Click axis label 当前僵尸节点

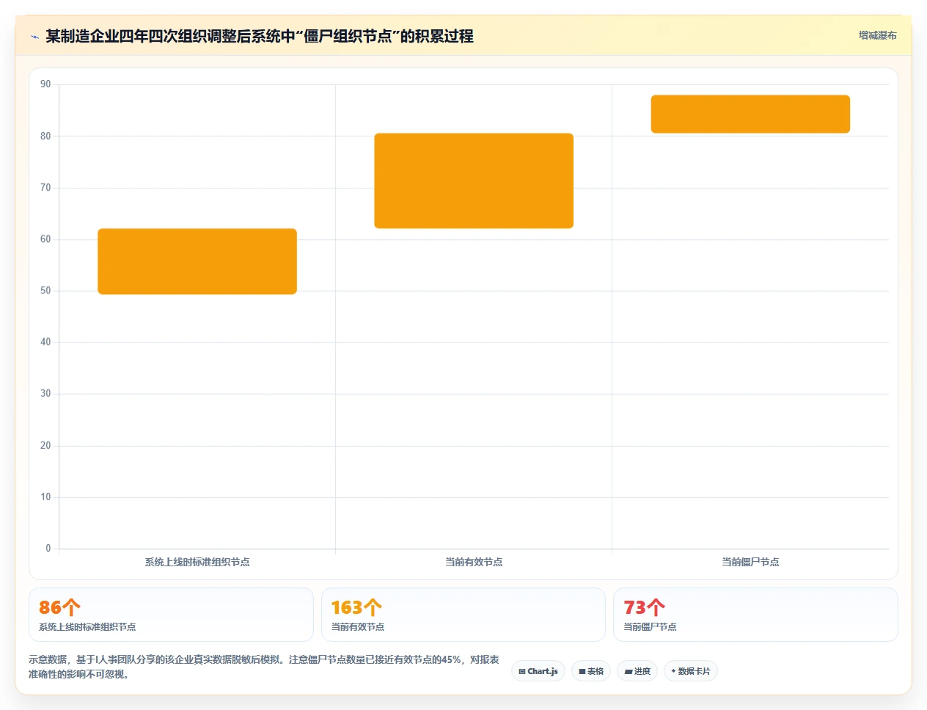point(750,562)
